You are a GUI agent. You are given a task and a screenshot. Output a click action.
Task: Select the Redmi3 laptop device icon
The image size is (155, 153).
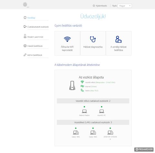(x=84, y=111)
